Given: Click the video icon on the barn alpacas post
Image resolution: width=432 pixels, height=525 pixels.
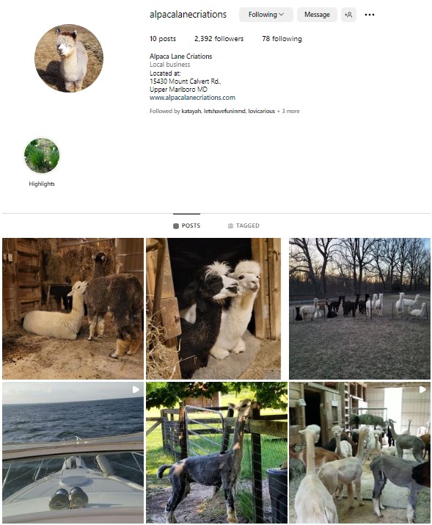Looking at the screenshot, I should [x=422, y=389].
